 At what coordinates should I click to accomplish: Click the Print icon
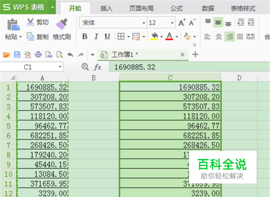(38, 55)
